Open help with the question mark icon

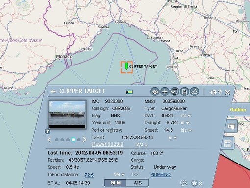pyautogui.click(x=220, y=93)
